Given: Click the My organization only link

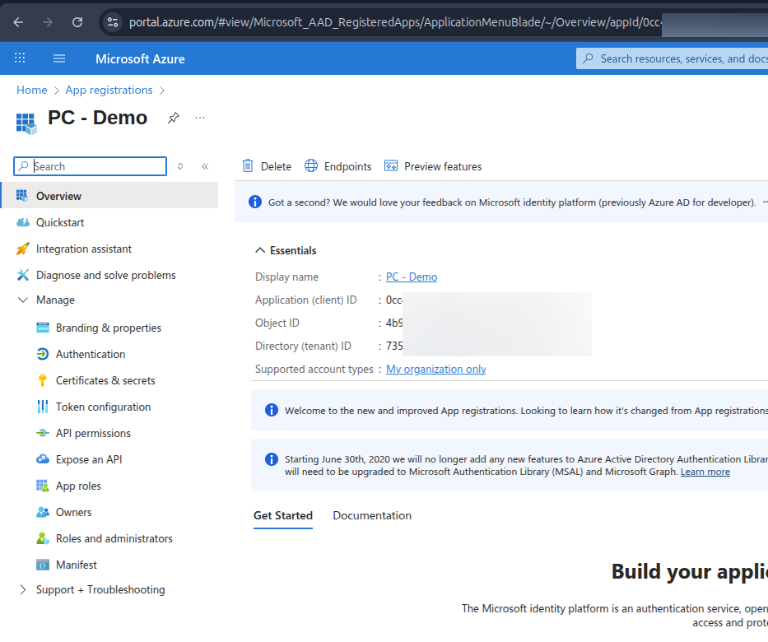Looking at the screenshot, I should 435,369.
